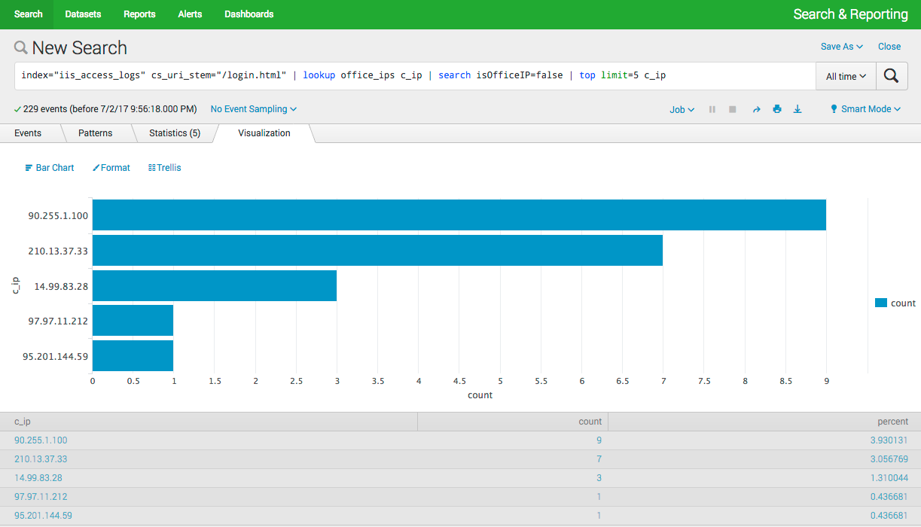The width and height of the screenshot is (921, 527).
Task: Share the search job
Action: [x=756, y=109]
